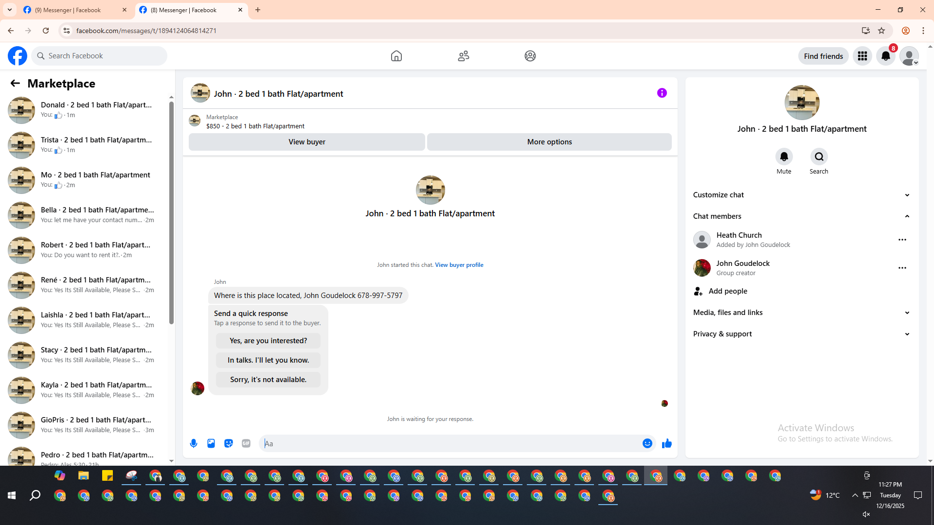934x525 pixels.
Task: Open the Friends icon in top navigation
Action: (x=464, y=56)
